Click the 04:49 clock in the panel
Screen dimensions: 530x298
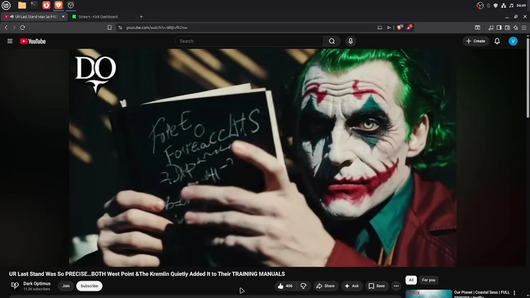521,5
